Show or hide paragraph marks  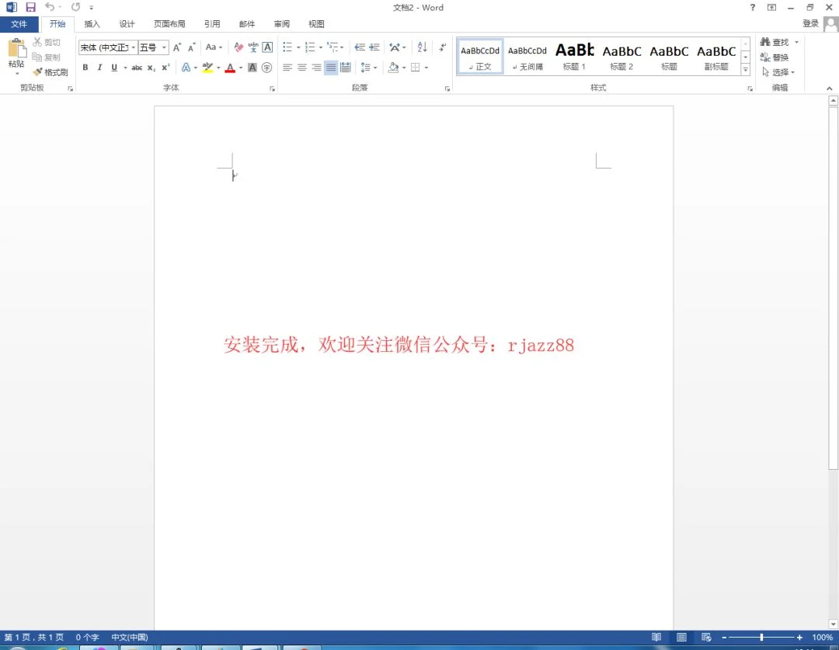click(443, 47)
